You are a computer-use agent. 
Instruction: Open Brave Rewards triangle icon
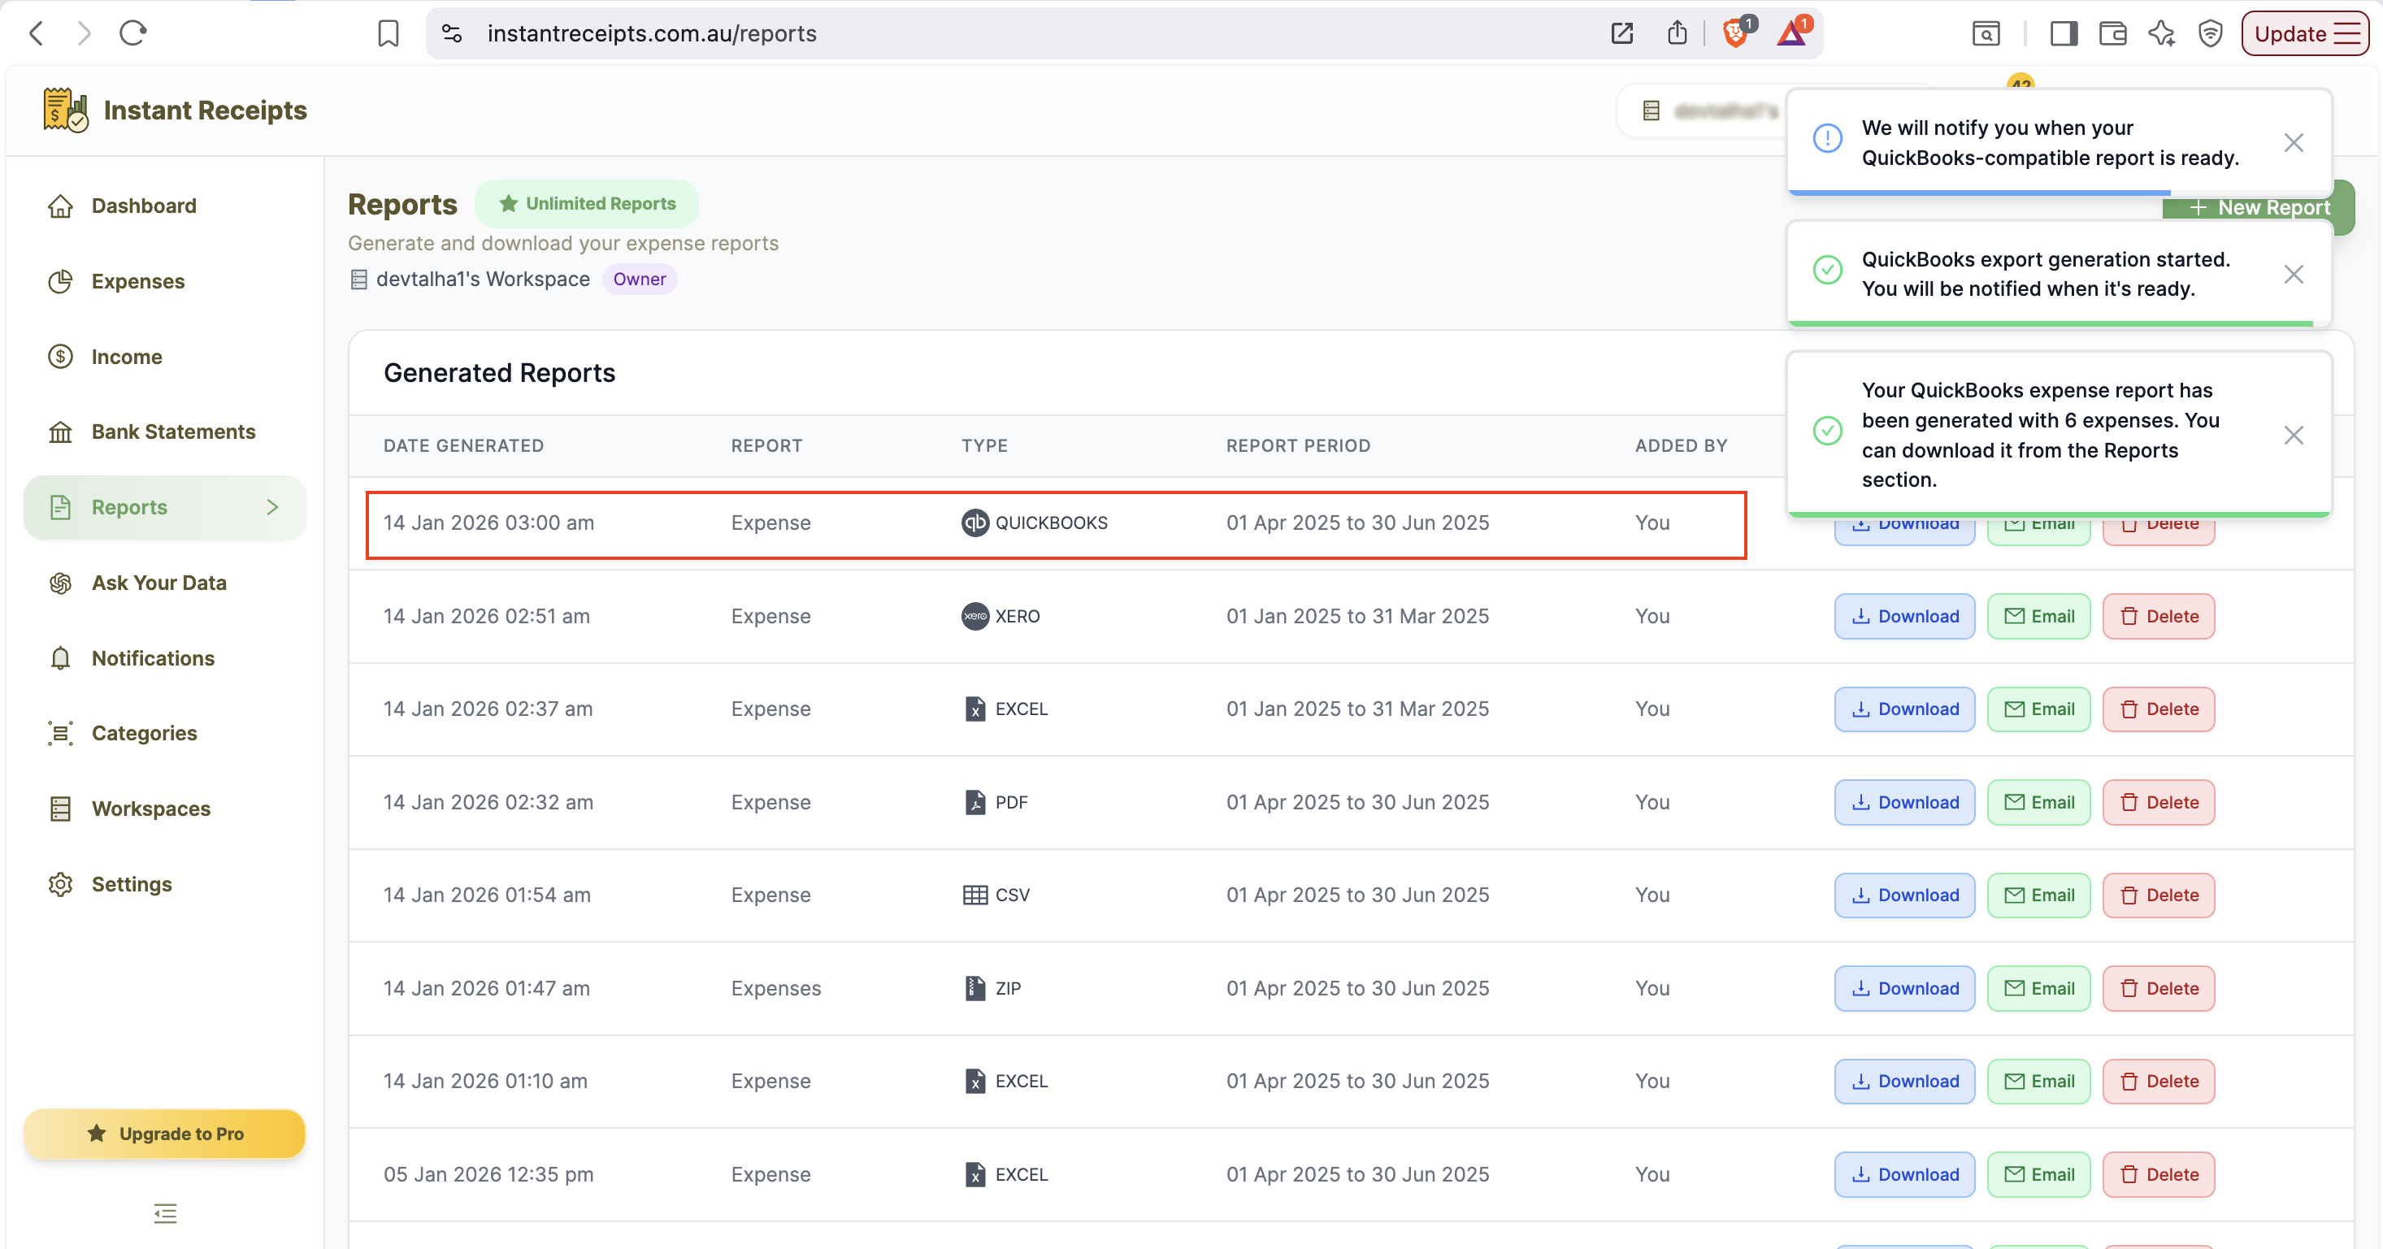click(x=1793, y=33)
